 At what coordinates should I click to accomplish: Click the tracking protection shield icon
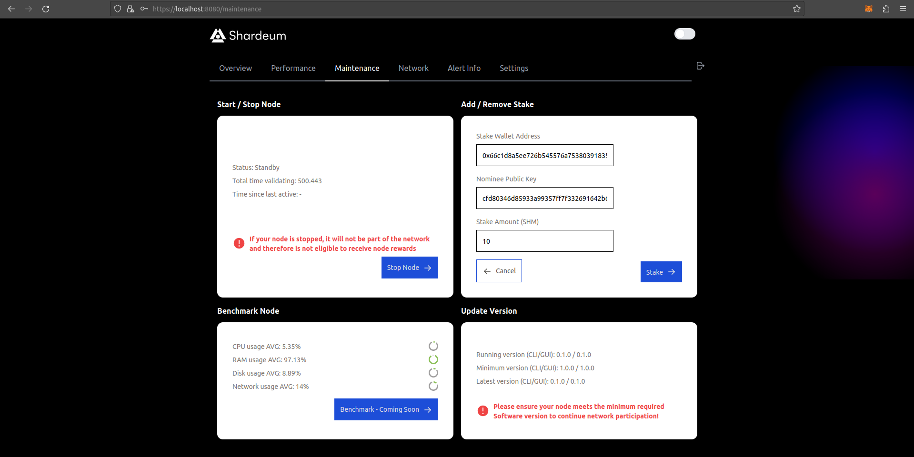pos(118,9)
